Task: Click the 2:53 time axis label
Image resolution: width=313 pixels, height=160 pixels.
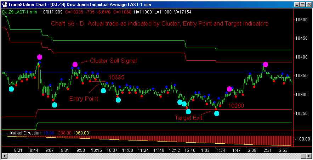Action: click(x=283, y=150)
